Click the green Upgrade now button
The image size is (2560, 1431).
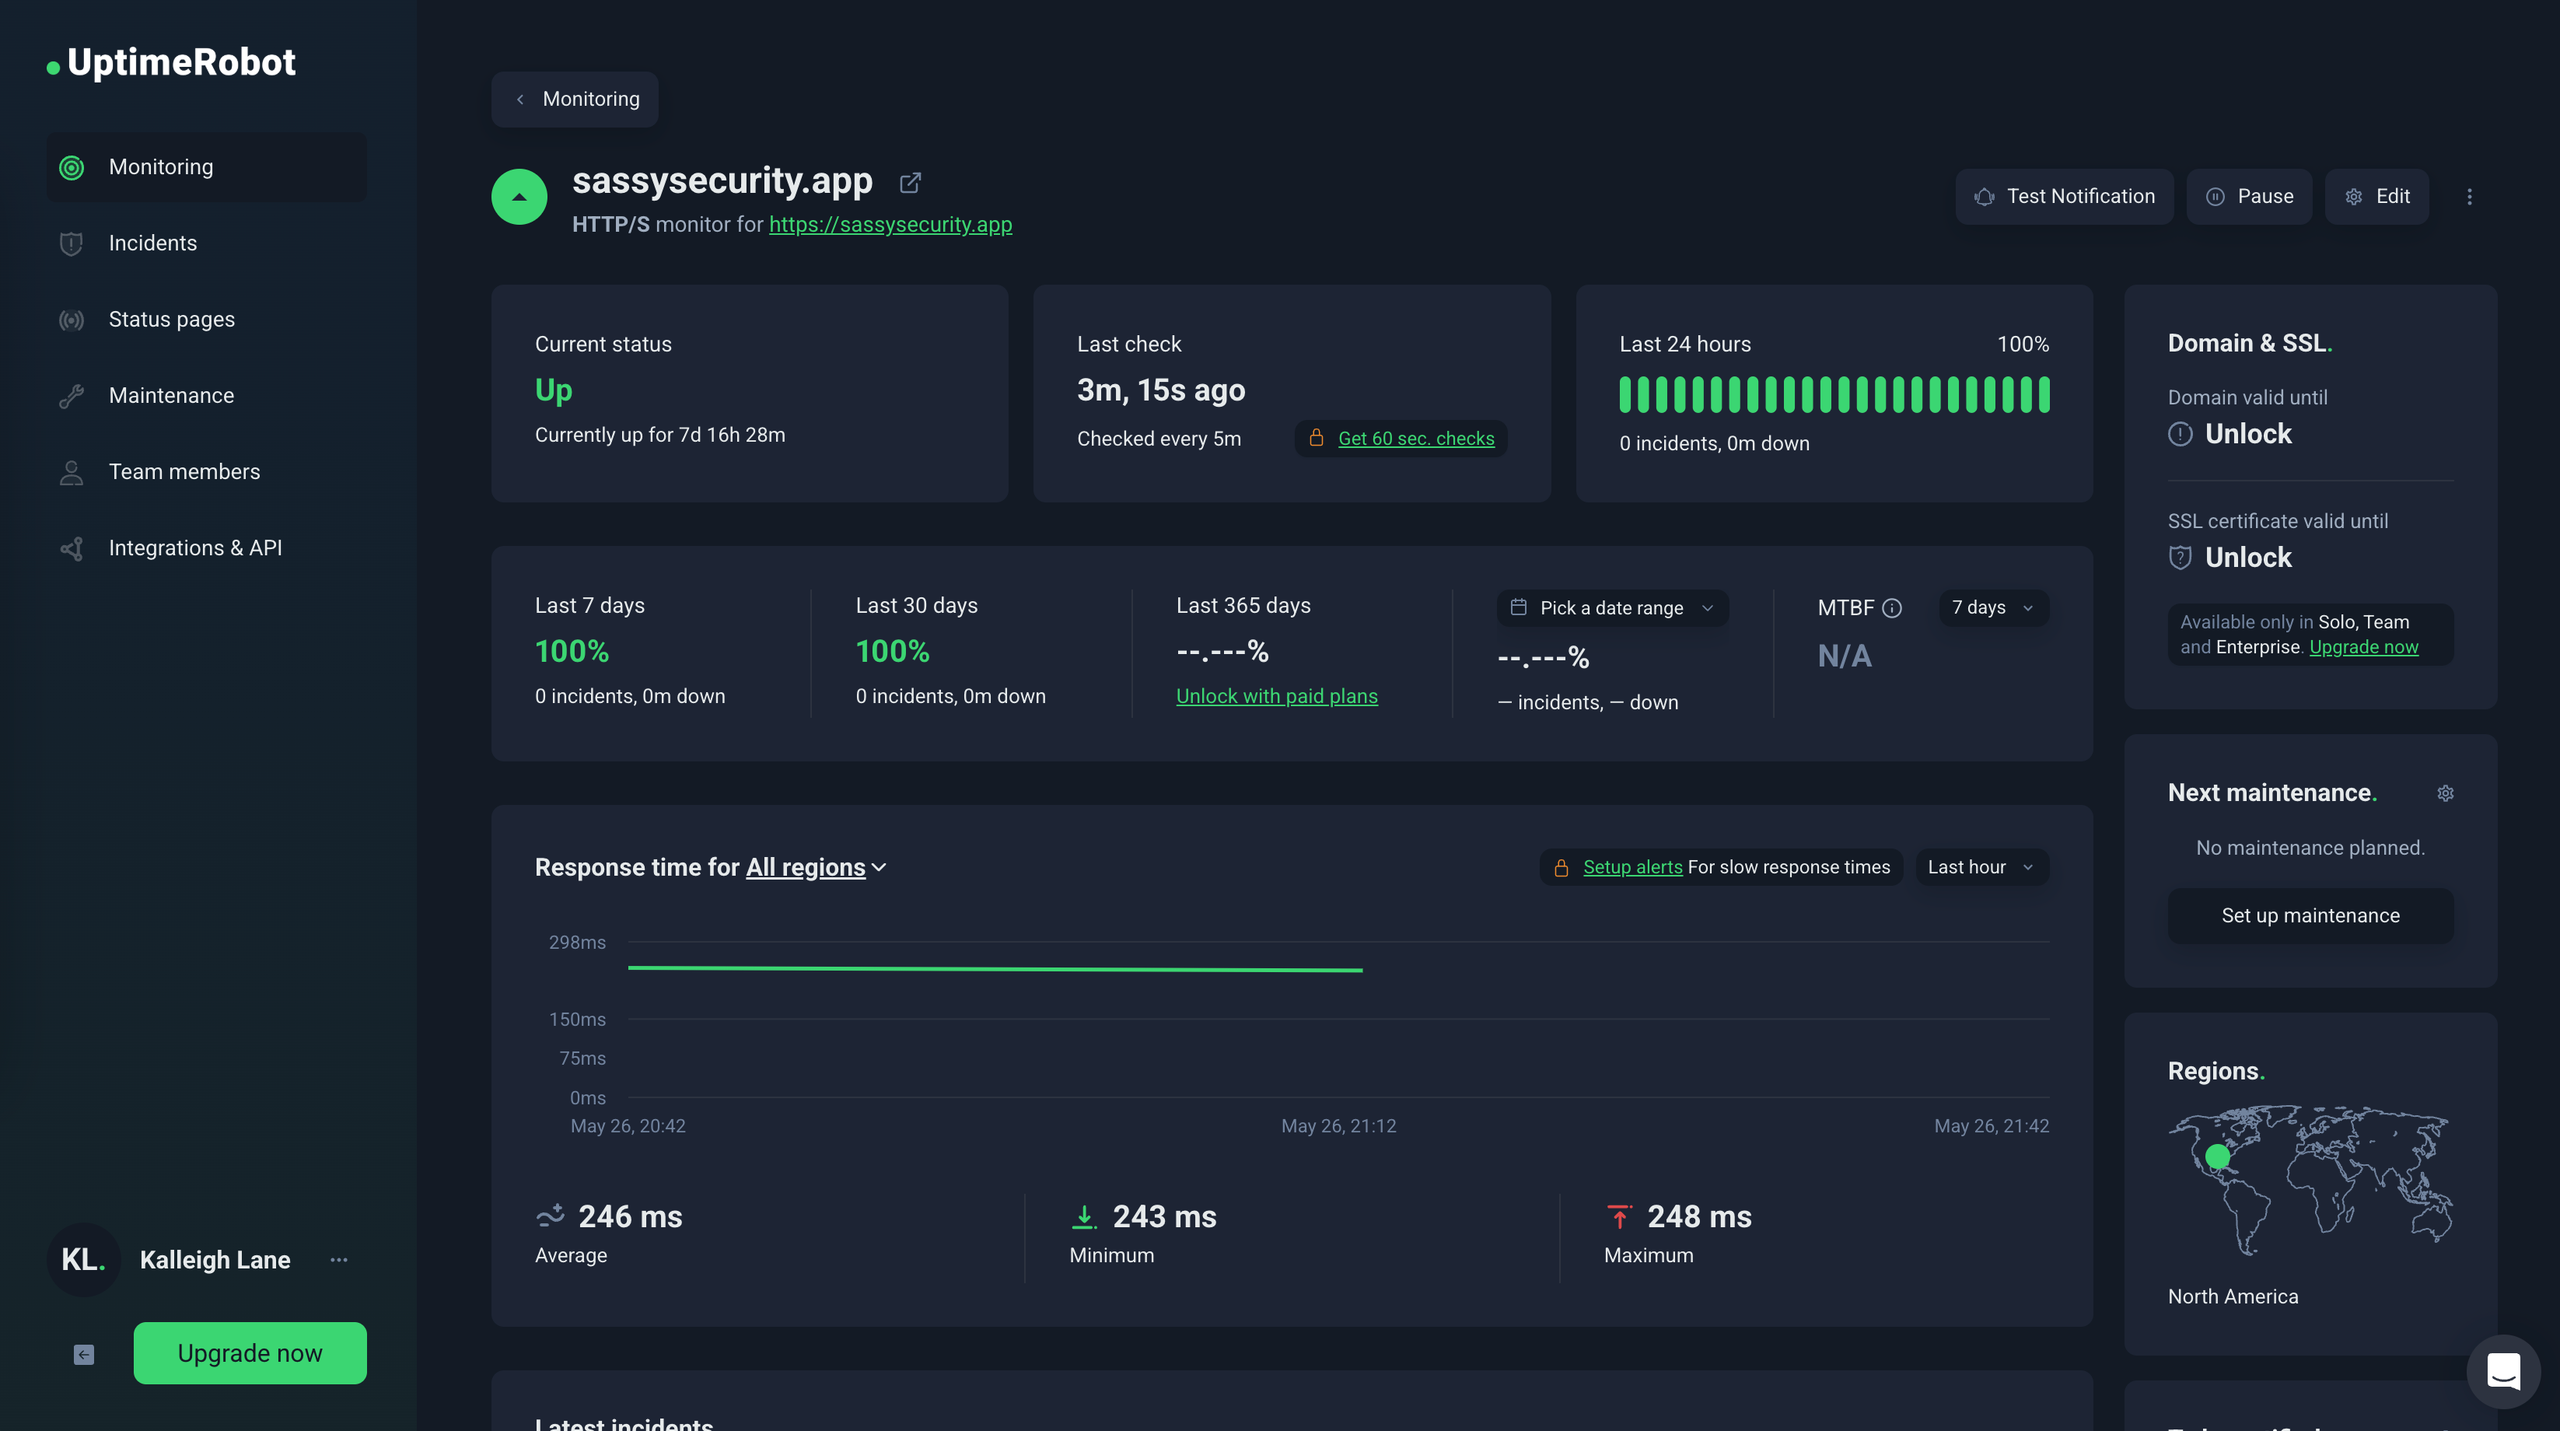point(250,1353)
